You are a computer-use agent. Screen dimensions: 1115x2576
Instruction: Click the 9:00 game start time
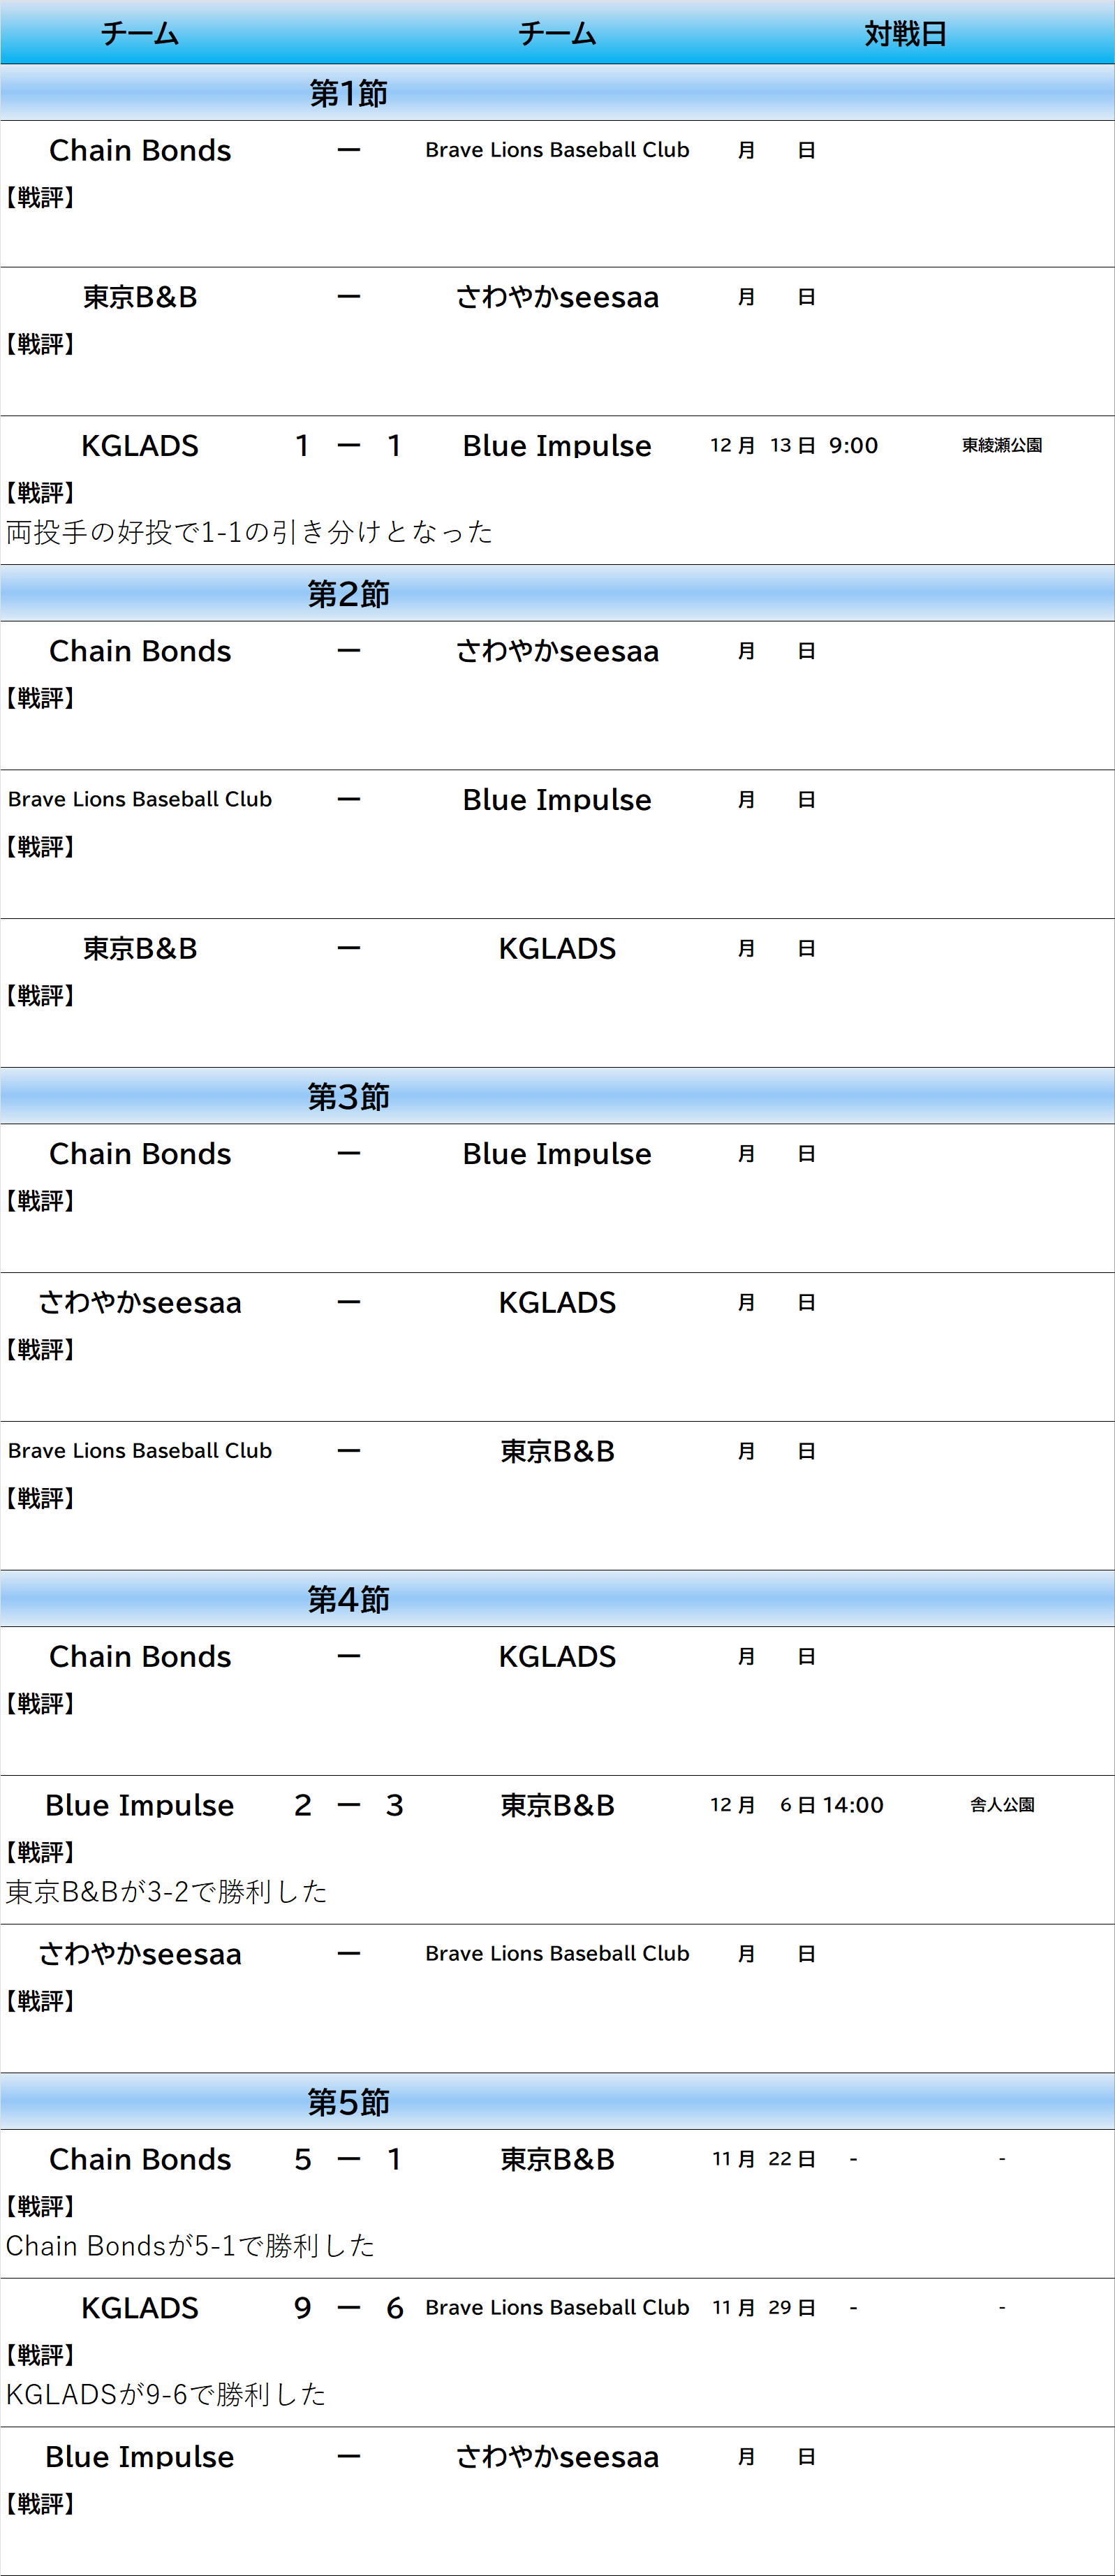(853, 446)
